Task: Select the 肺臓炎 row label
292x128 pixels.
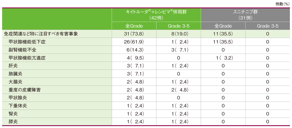Action: click(15, 74)
